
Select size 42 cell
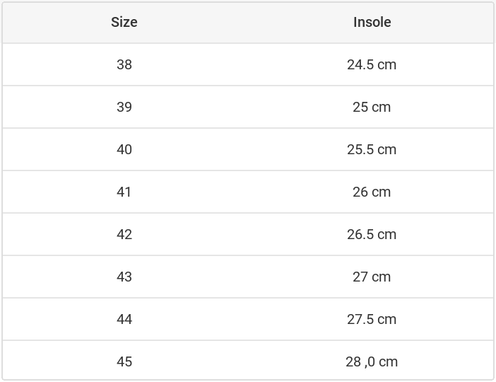[x=124, y=234]
